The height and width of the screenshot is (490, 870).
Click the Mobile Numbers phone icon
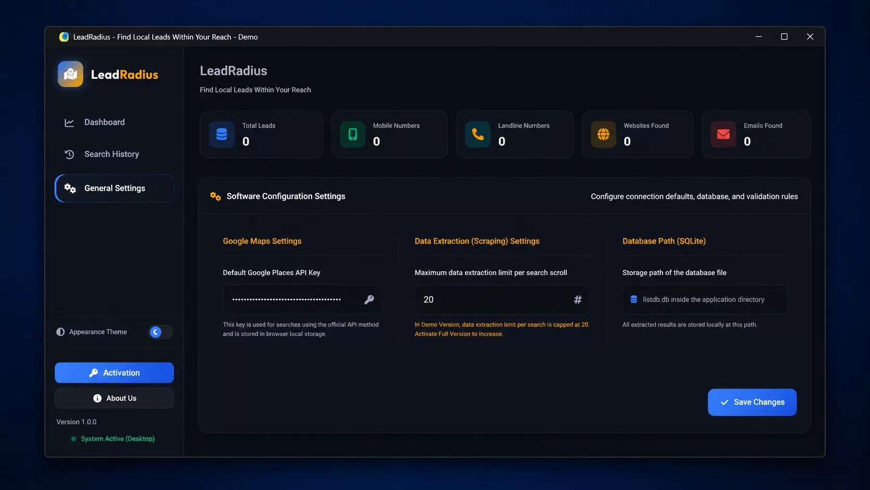pyautogui.click(x=352, y=134)
